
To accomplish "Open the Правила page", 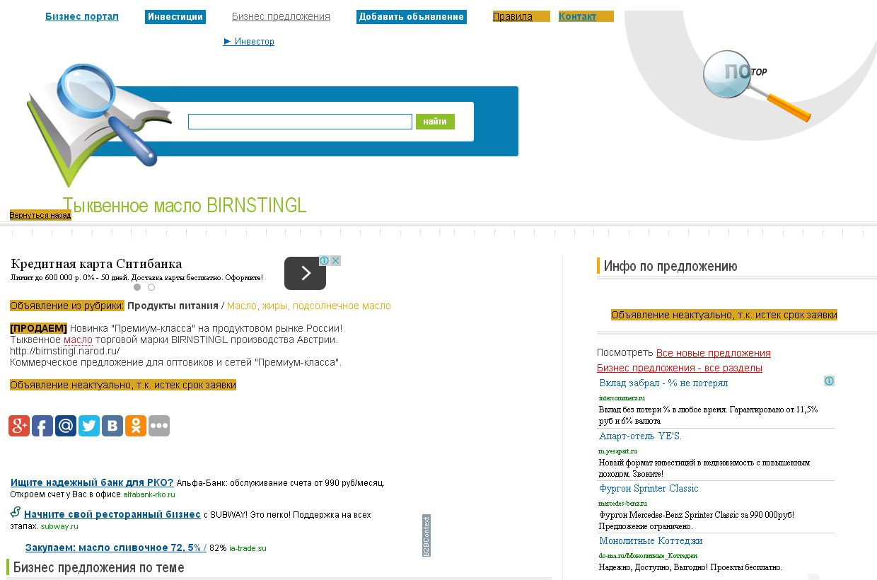I will pyautogui.click(x=513, y=16).
